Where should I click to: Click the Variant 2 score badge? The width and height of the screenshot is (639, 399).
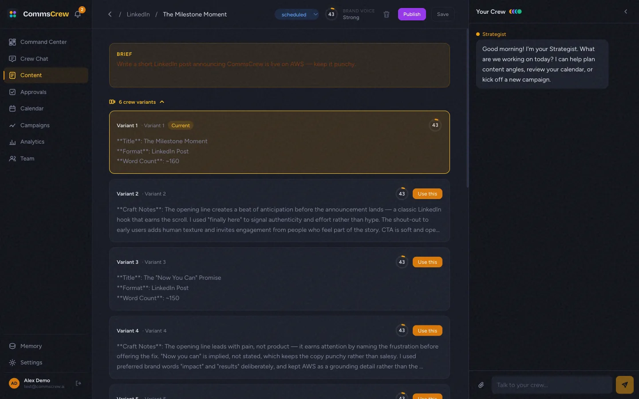[402, 194]
